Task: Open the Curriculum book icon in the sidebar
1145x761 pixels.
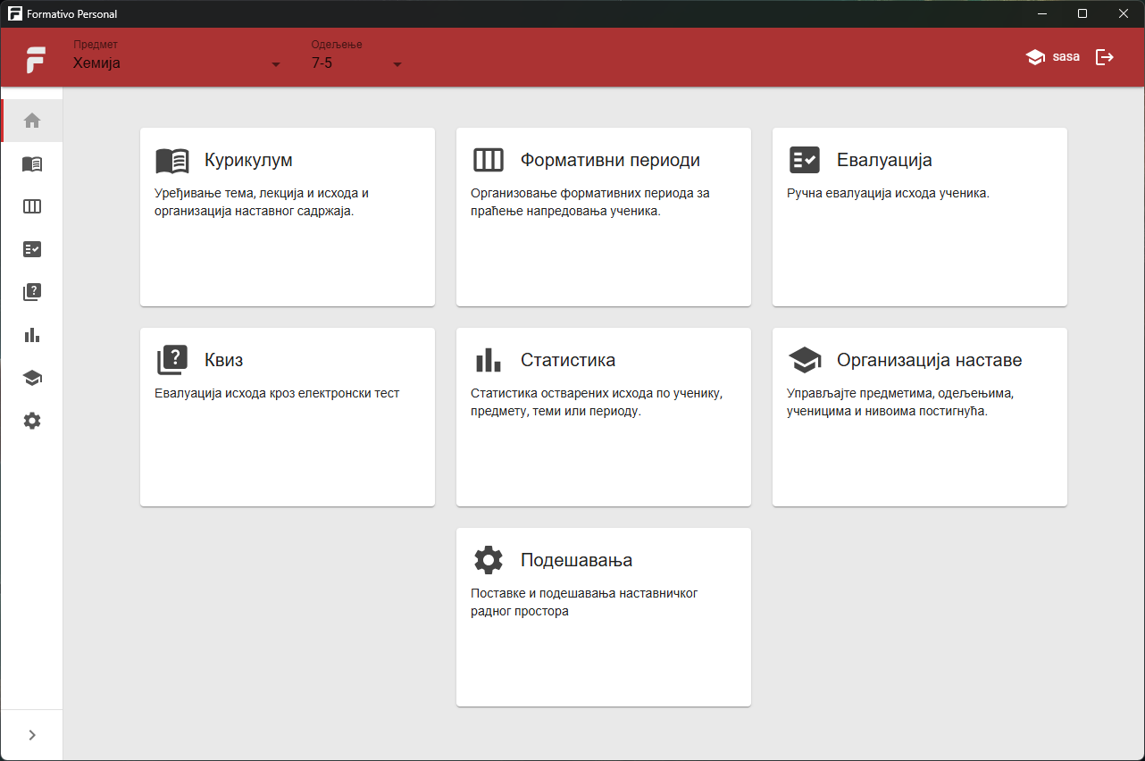Action: pyautogui.click(x=32, y=163)
